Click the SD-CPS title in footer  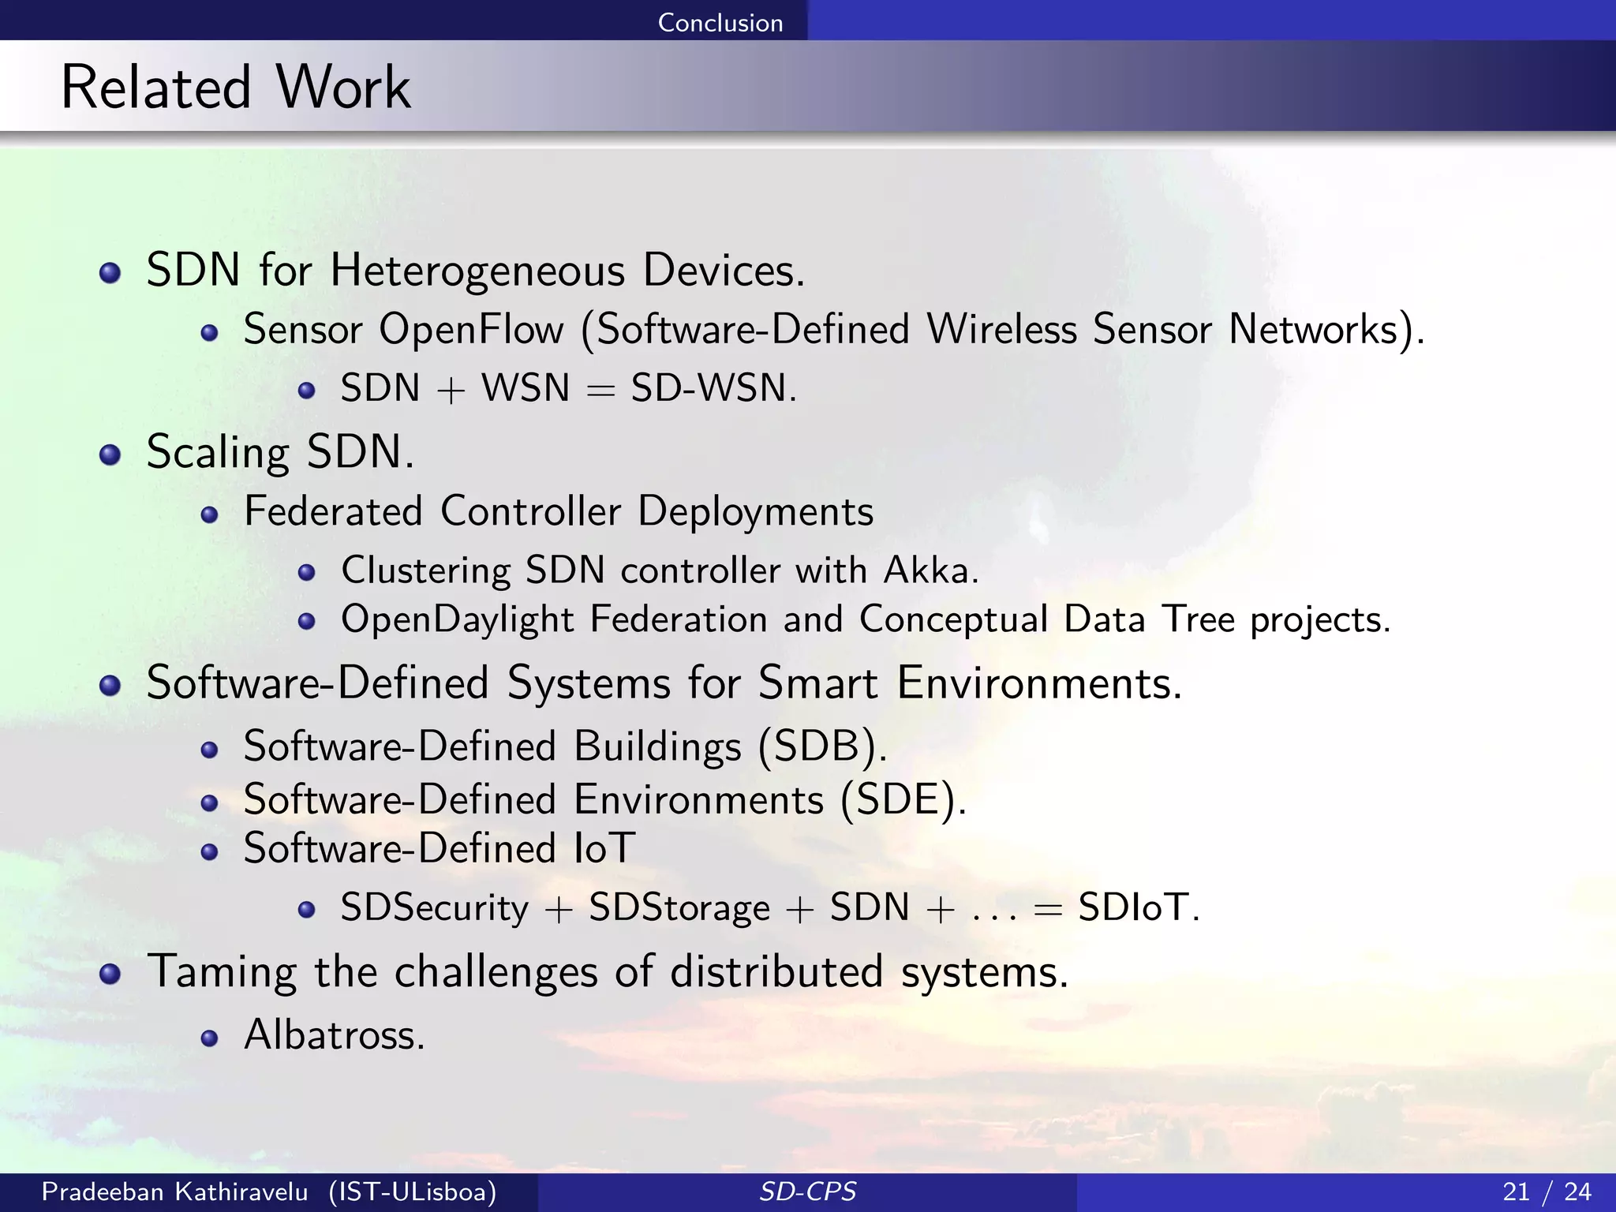click(807, 1191)
